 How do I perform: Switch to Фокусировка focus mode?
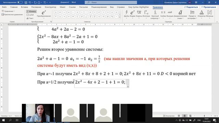(169, 116)
